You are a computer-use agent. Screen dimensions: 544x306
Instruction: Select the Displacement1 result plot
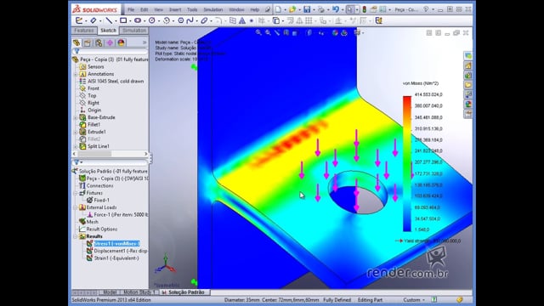coord(121,251)
